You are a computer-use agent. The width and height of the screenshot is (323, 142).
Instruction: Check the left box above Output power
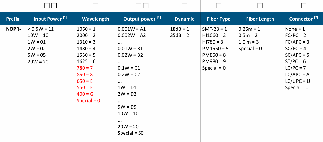point(138,5)
